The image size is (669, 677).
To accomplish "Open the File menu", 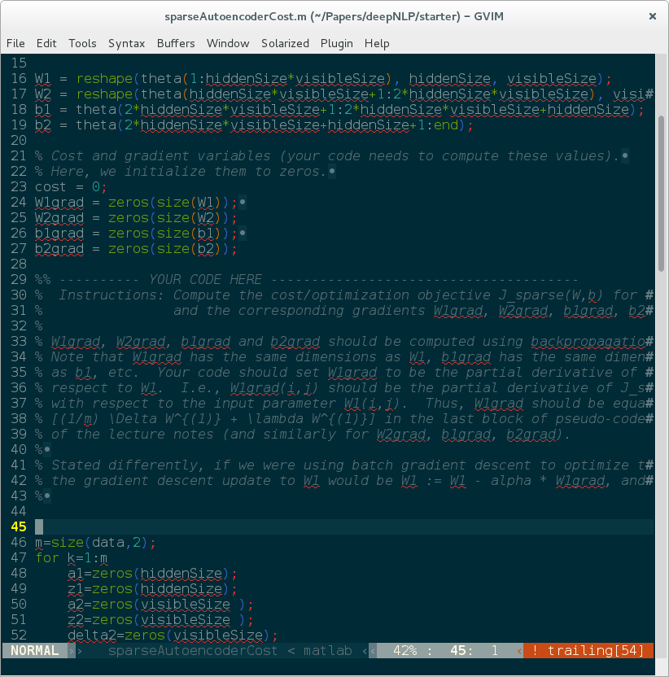I will [x=15, y=43].
